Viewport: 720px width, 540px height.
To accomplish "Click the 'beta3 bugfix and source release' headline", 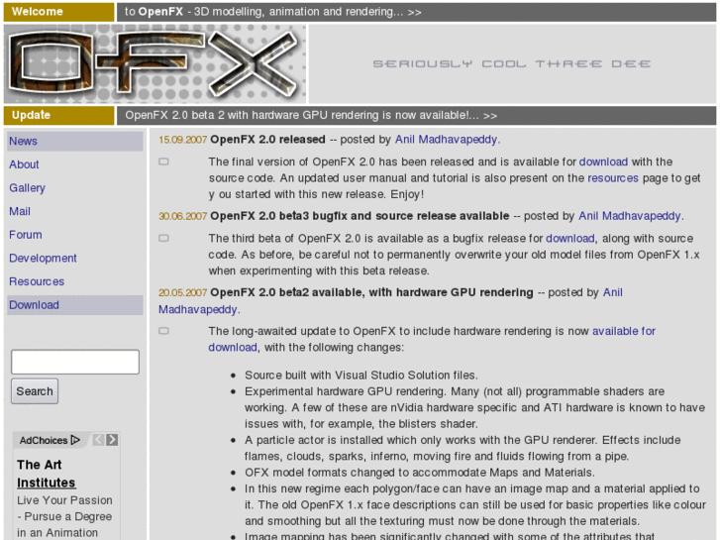I will click(360, 216).
